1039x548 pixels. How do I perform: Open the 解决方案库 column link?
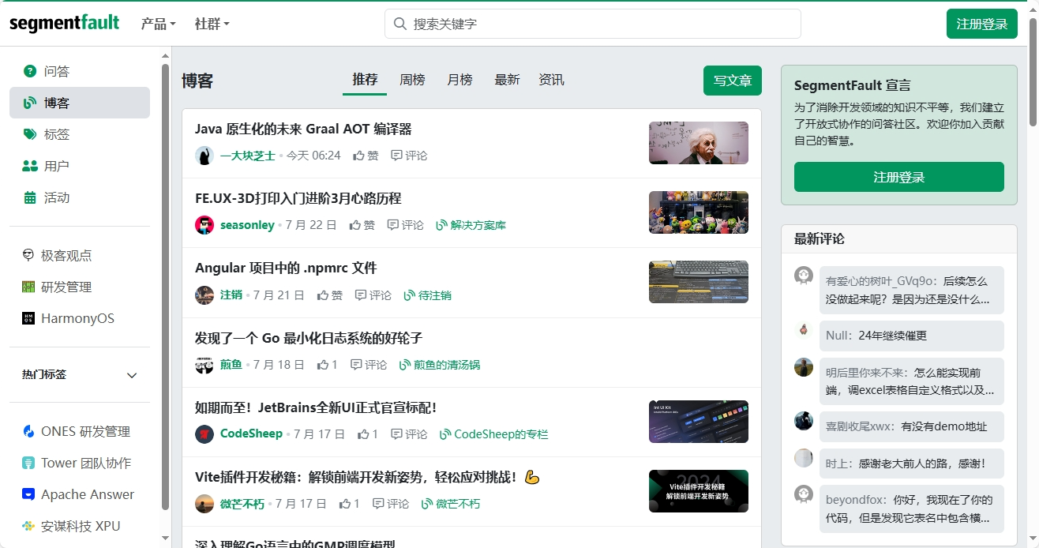click(471, 225)
